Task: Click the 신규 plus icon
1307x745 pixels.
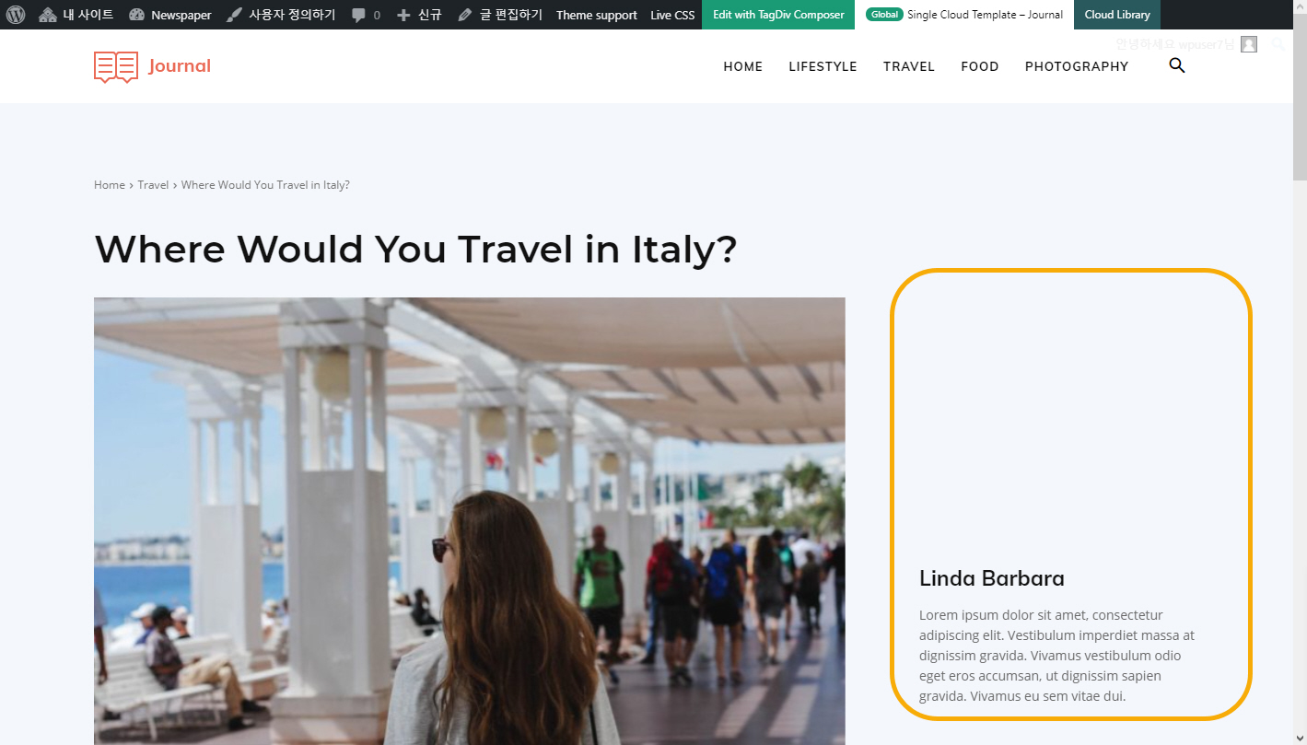Action: (x=403, y=15)
